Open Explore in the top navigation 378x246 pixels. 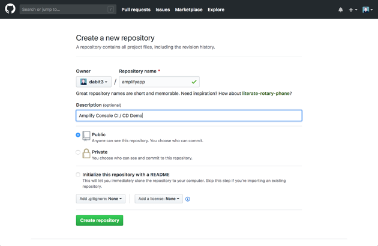[x=216, y=10]
